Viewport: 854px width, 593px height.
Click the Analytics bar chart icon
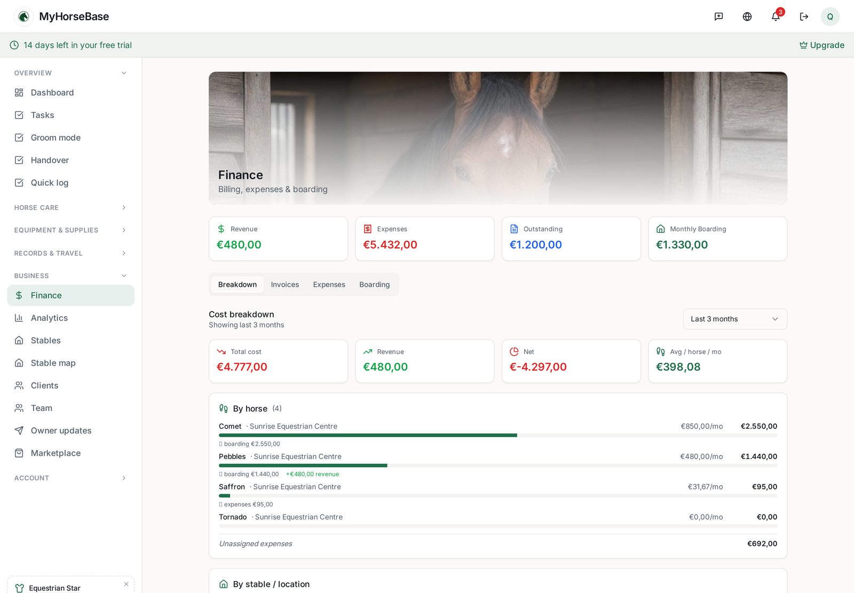(19, 318)
